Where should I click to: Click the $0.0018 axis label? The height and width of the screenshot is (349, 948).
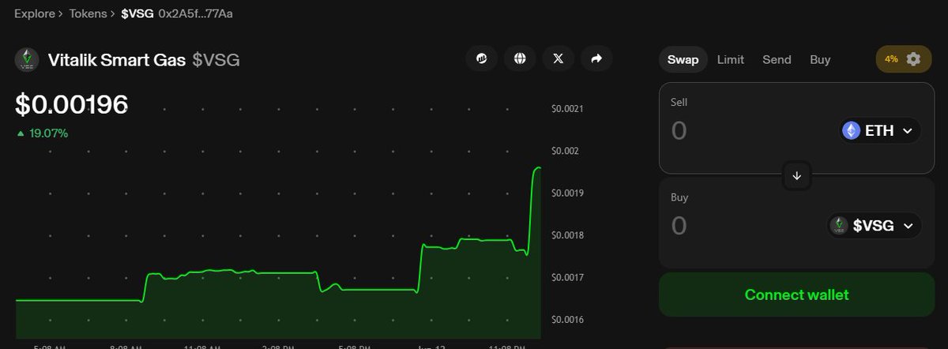click(567, 235)
